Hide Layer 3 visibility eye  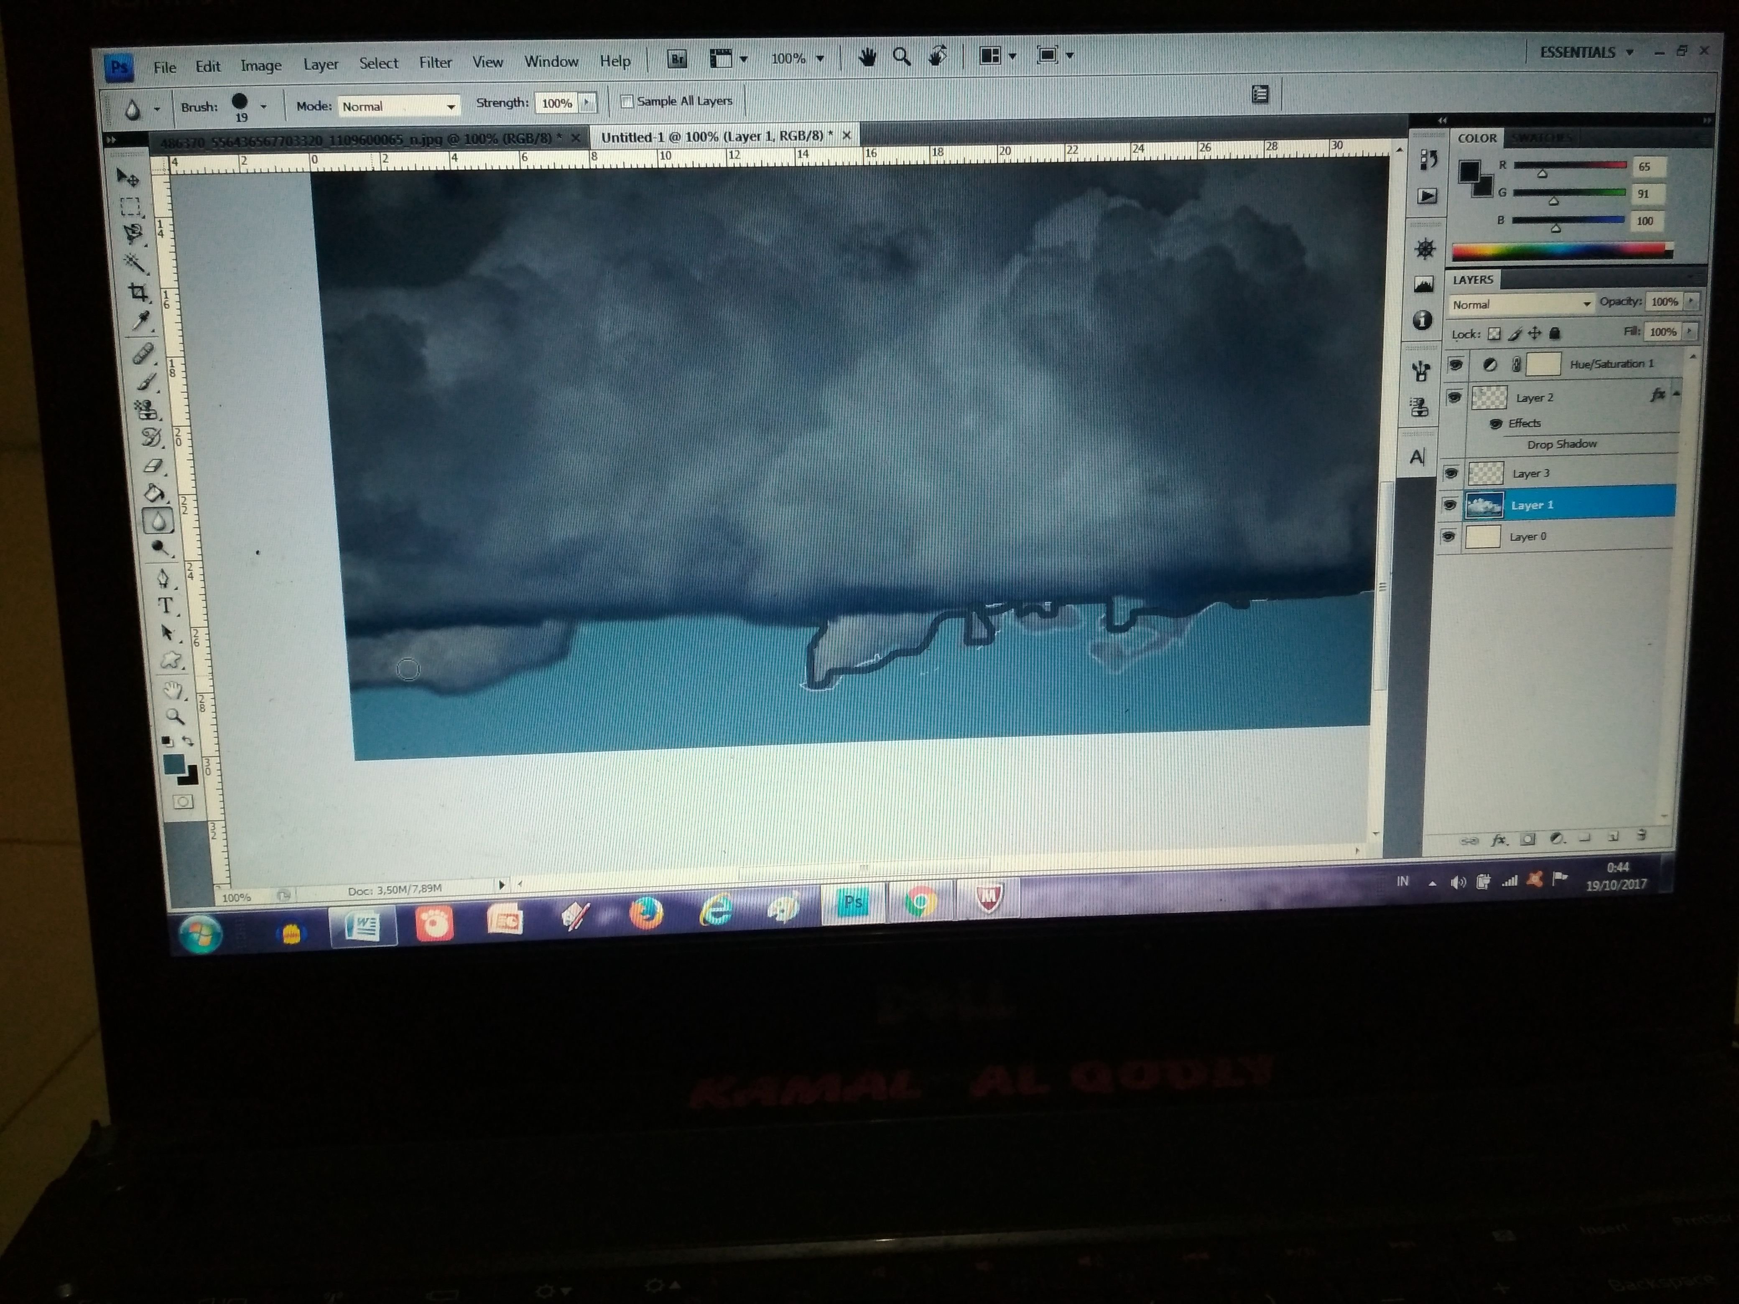[x=1451, y=473]
